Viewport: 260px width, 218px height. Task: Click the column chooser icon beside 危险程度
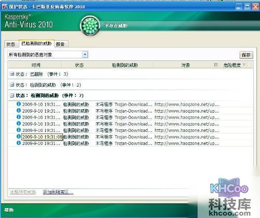[x=216, y=65]
